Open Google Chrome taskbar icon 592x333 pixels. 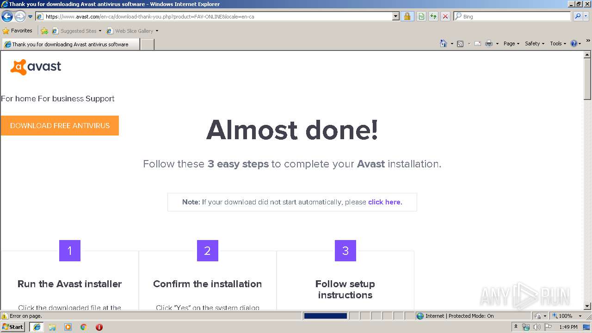(84, 327)
